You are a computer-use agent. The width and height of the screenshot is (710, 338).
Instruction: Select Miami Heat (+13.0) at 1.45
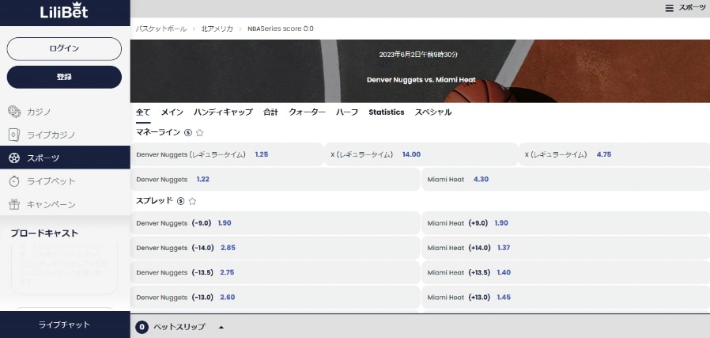coord(565,297)
